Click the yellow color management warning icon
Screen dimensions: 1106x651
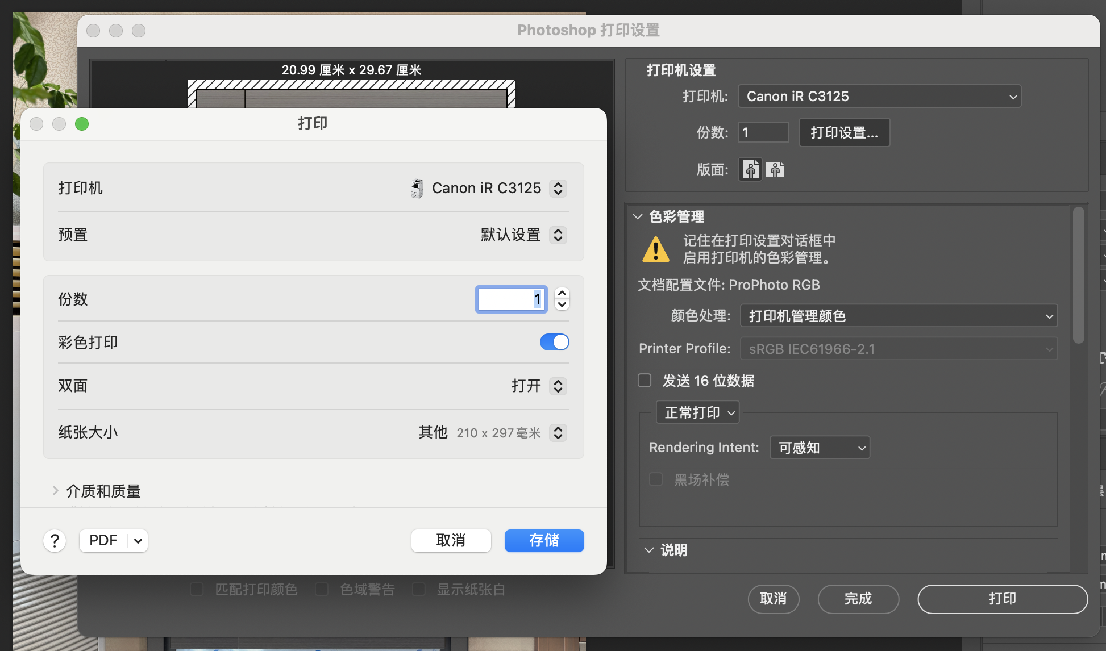click(x=656, y=249)
